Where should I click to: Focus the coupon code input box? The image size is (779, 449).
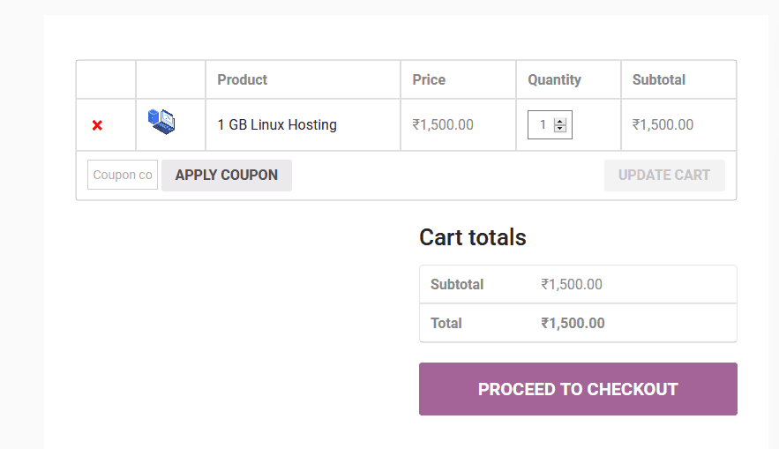point(123,175)
